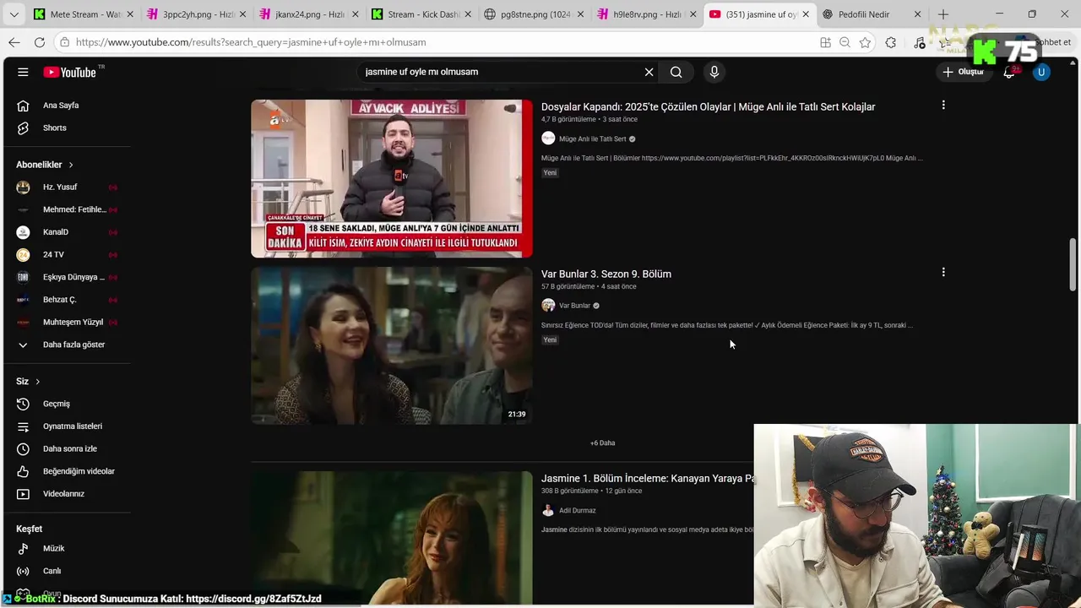Visit the Adil Durmaz channel
Viewport: 1081px width, 608px height.
[577, 510]
